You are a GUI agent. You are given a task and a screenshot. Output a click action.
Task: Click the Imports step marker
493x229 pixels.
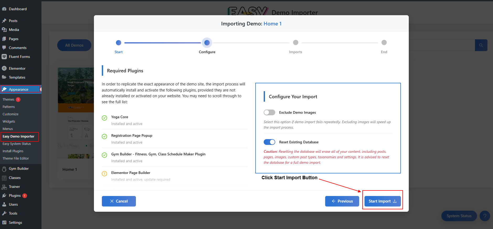295,42
